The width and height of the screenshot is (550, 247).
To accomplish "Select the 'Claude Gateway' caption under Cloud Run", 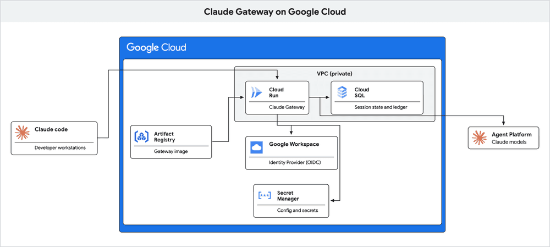I will (x=286, y=107).
